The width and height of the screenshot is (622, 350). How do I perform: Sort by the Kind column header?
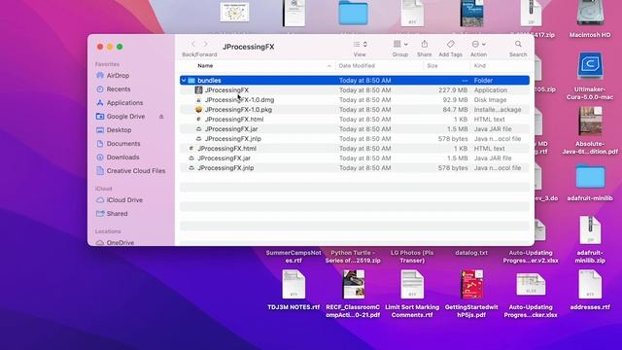[x=479, y=66]
